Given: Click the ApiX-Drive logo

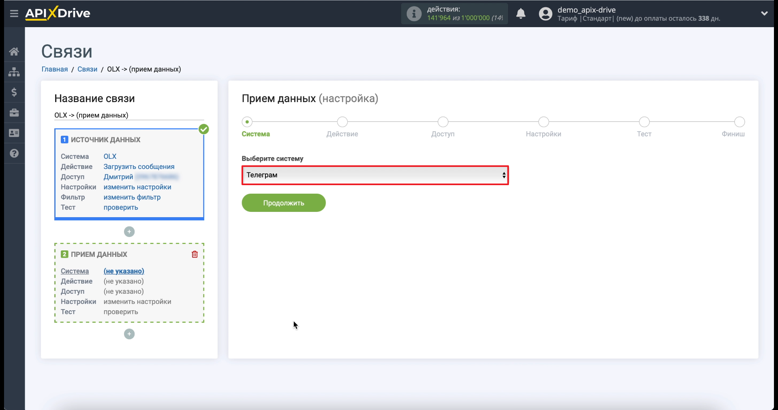Looking at the screenshot, I should (58, 13).
